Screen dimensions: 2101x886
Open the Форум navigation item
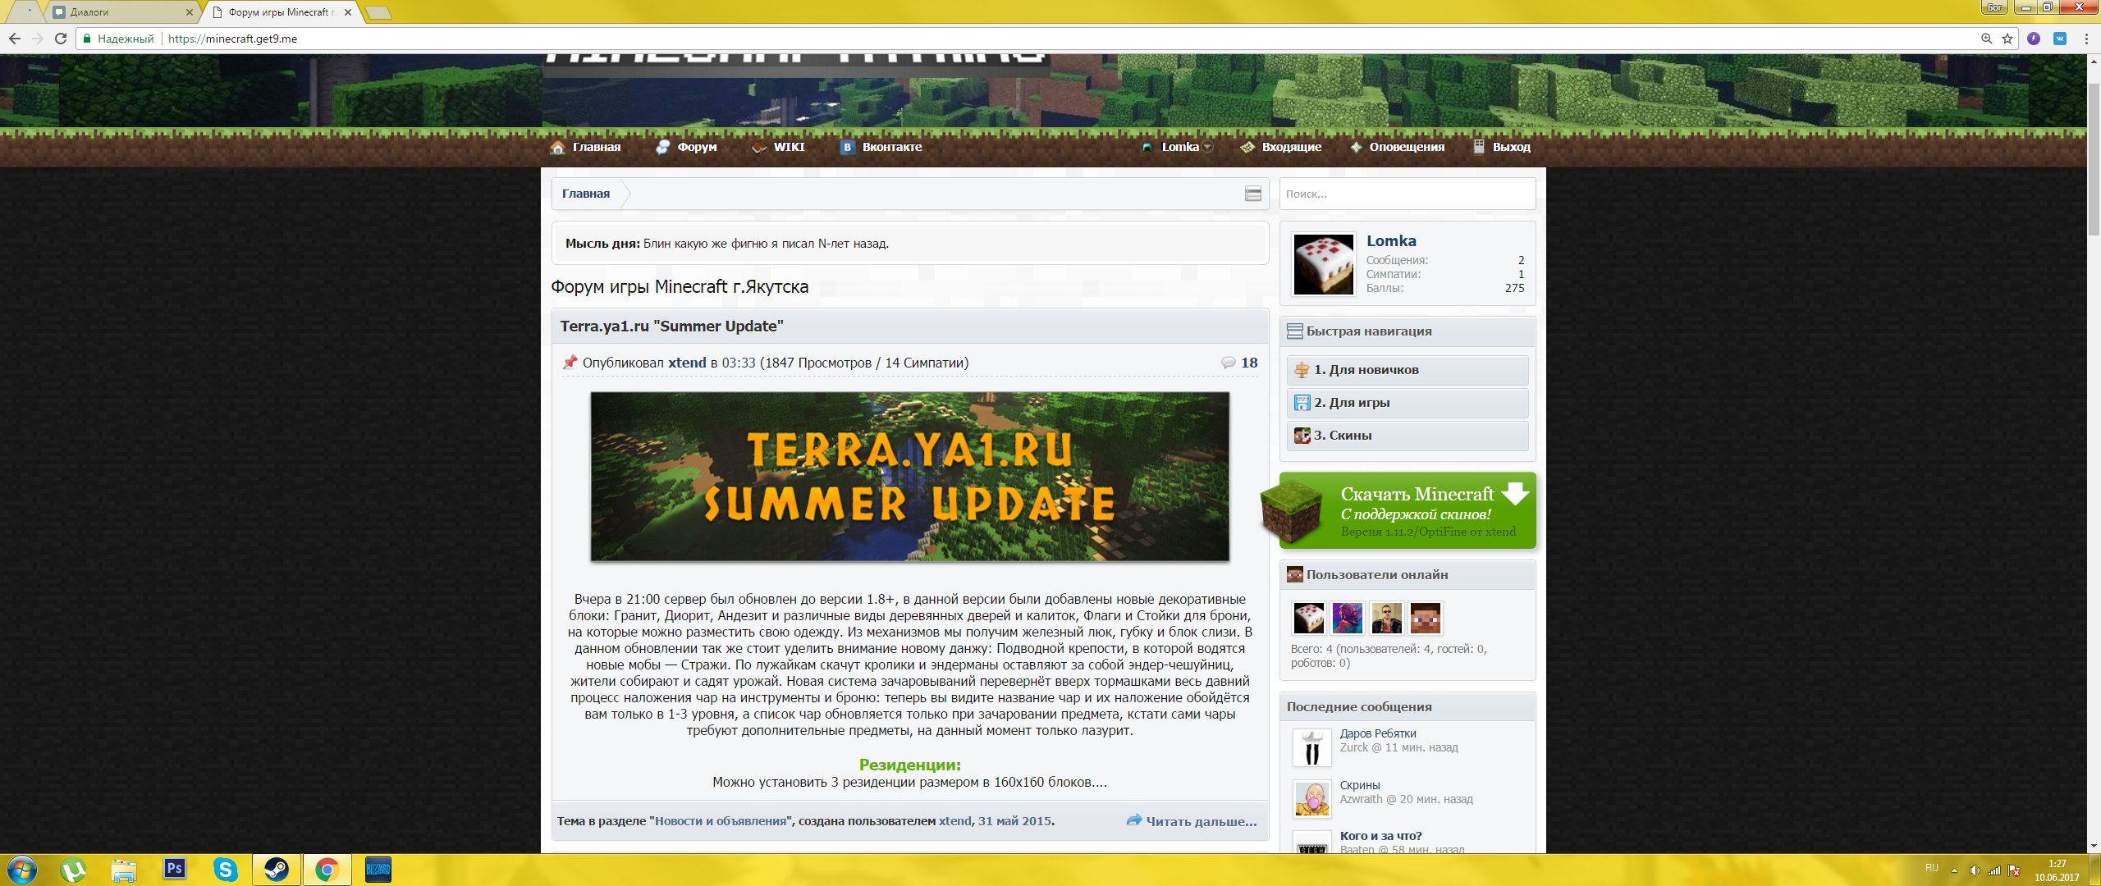tap(686, 147)
